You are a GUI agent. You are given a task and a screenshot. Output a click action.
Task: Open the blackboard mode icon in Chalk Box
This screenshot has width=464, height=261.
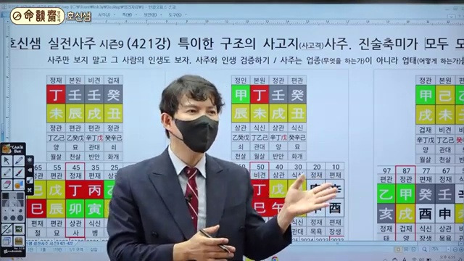[x=19, y=229]
